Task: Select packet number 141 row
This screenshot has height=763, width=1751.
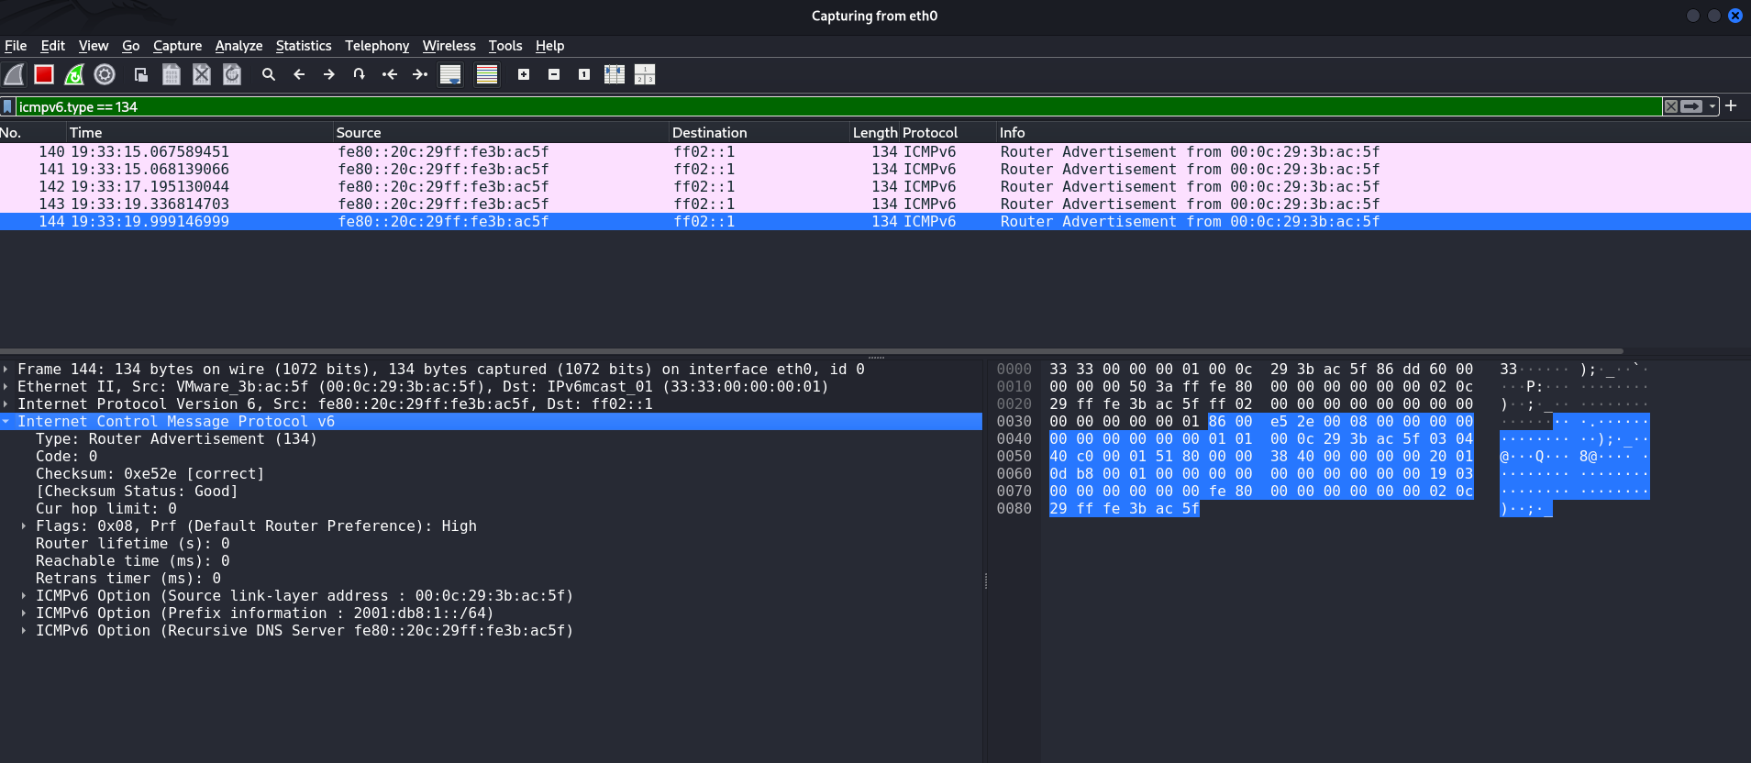Action: tap(875, 170)
